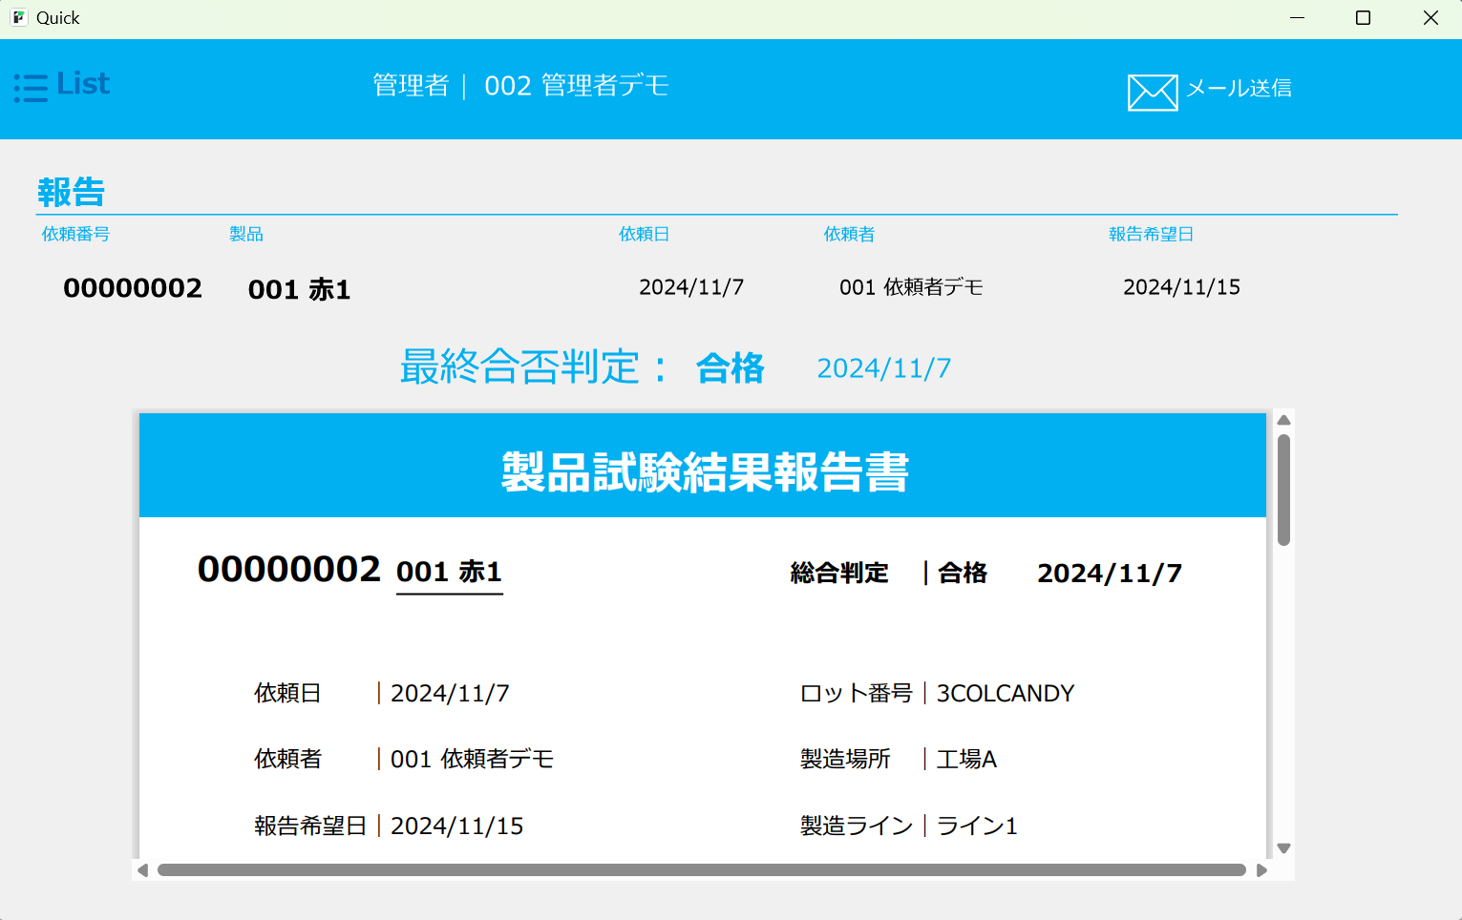
Task: Click the Quick app icon in title bar
Action: tap(18, 18)
